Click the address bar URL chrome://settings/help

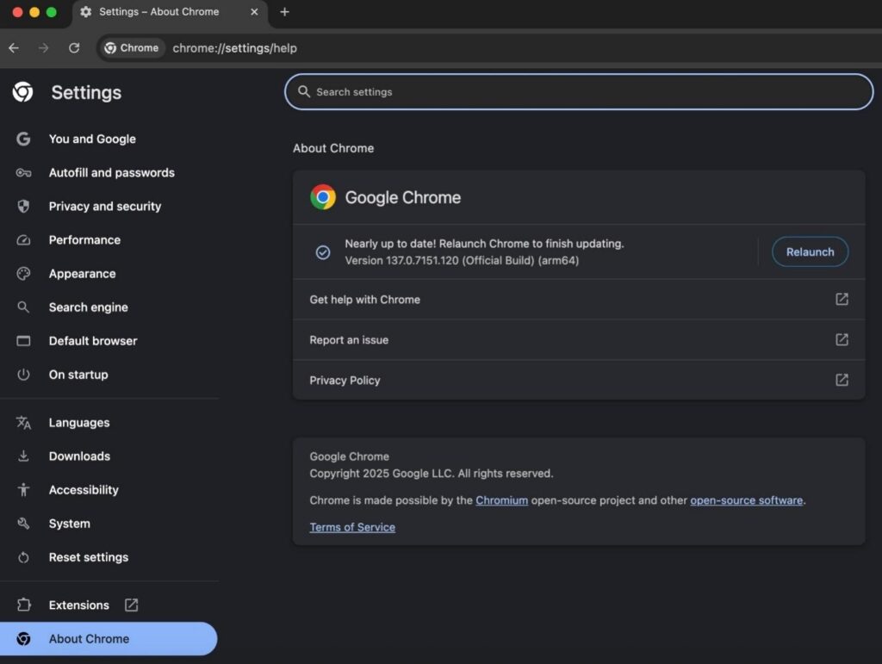point(234,48)
